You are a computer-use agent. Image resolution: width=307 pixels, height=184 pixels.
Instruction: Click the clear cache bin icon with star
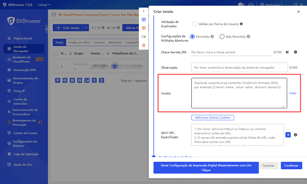pos(94,80)
